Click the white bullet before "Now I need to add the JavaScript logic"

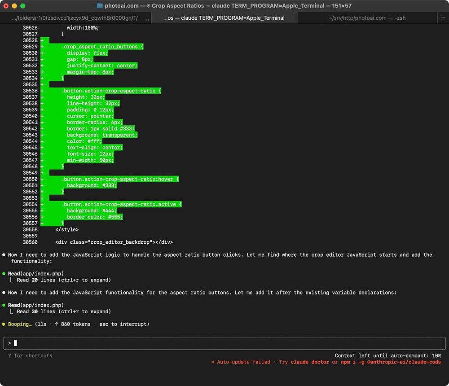pyautogui.click(x=4, y=255)
